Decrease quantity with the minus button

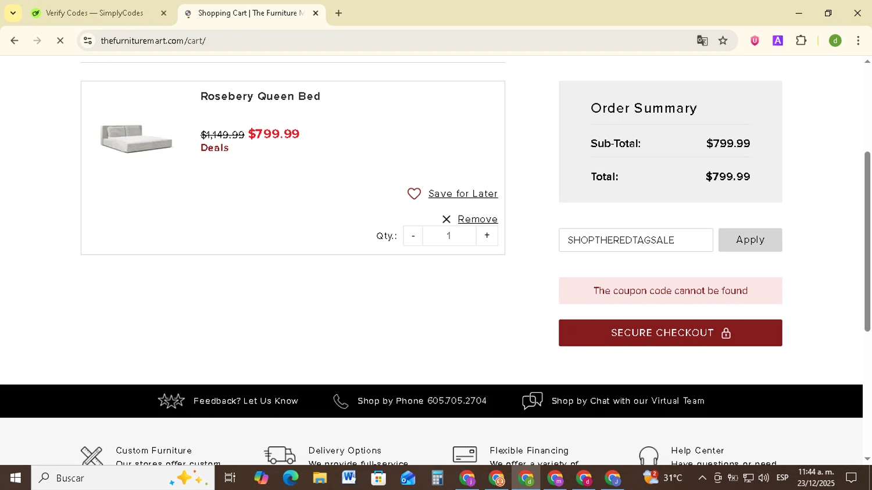(x=413, y=235)
